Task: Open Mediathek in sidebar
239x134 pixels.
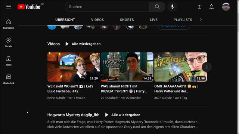Action: (x=9, y=79)
